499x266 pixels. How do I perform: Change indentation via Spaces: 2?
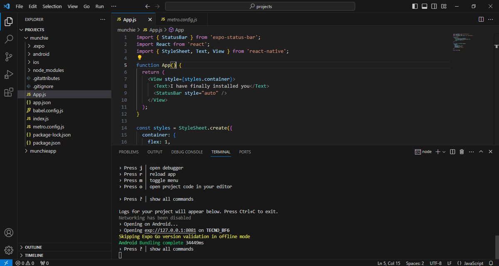click(415, 263)
